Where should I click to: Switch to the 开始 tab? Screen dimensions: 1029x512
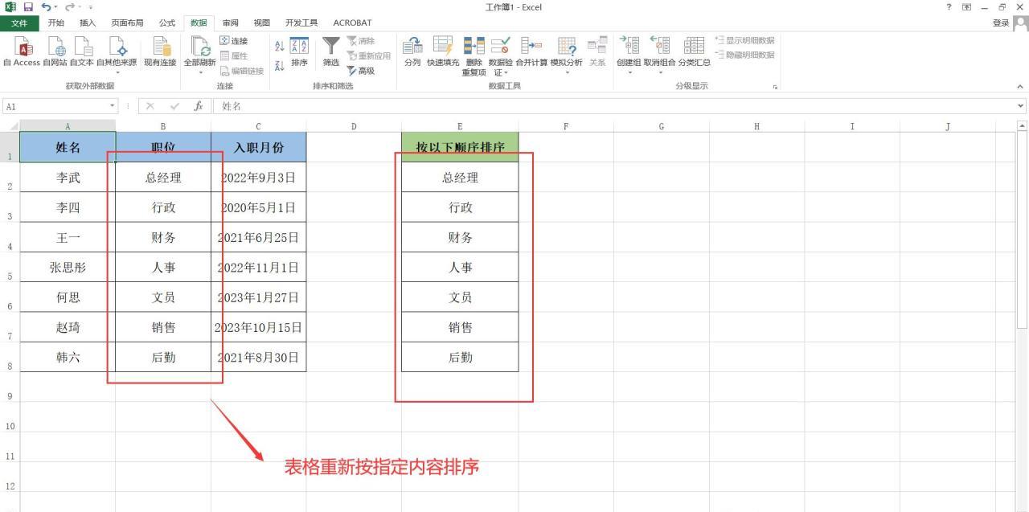pyautogui.click(x=56, y=23)
